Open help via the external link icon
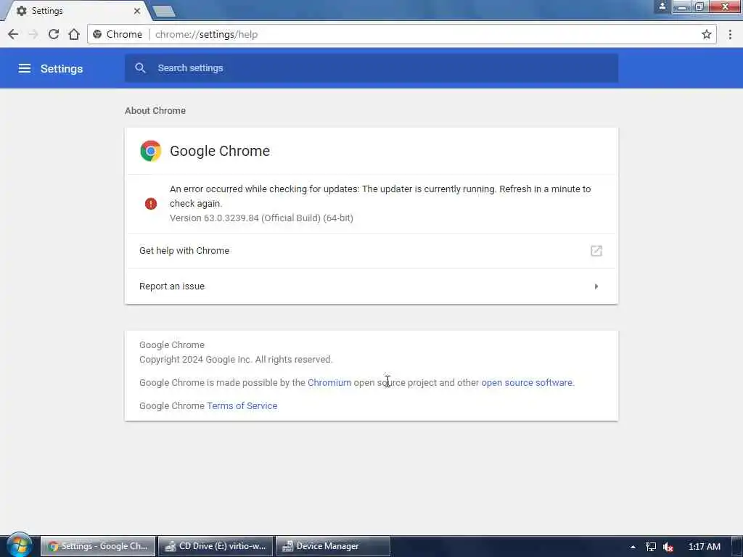 pyautogui.click(x=596, y=250)
